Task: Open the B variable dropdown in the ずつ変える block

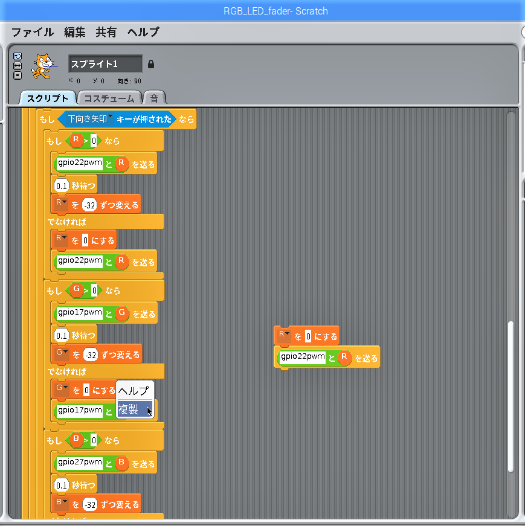Action: coord(62,503)
